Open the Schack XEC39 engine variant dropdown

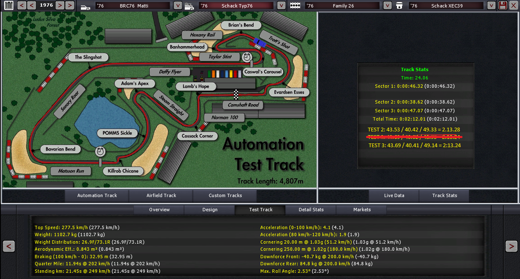(x=492, y=6)
